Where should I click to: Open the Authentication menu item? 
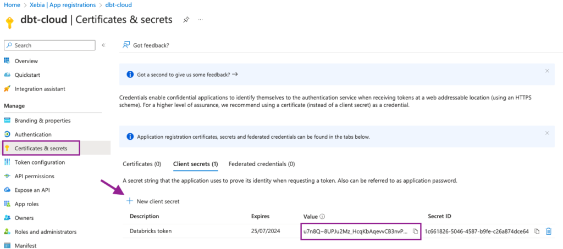[33, 134]
